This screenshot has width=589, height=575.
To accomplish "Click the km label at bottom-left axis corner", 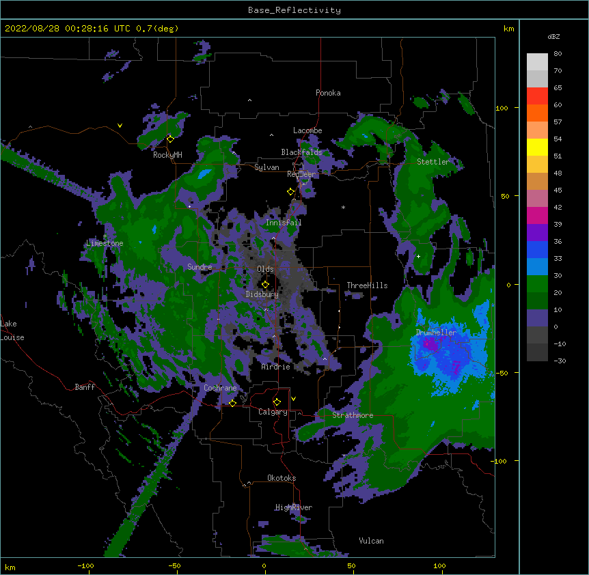I will [x=10, y=567].
